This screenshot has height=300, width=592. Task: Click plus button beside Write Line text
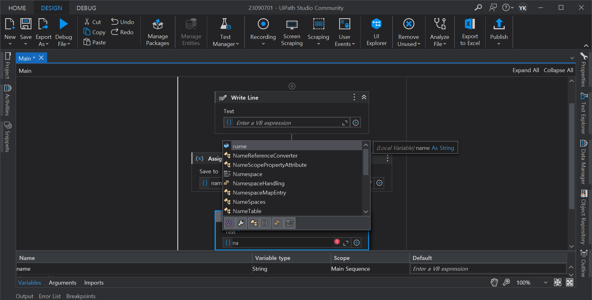[356, 123]
